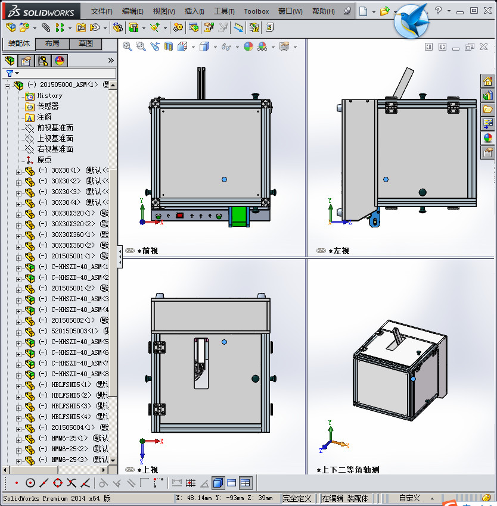This screenshot has width=497, height=506.
Task: Open the 视图(V) menu
Action: pyautogui.click(x=164, y=11)
